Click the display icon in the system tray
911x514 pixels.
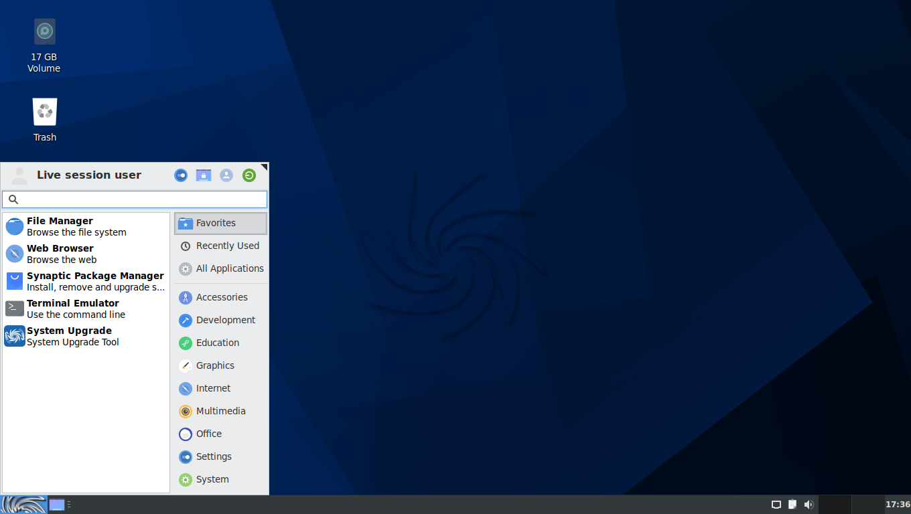776,505
